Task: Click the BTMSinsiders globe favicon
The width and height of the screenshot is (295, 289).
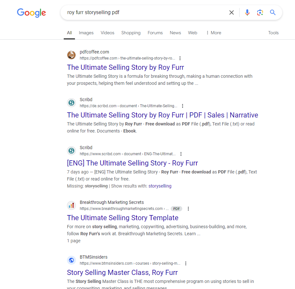Action: [71, 260]
